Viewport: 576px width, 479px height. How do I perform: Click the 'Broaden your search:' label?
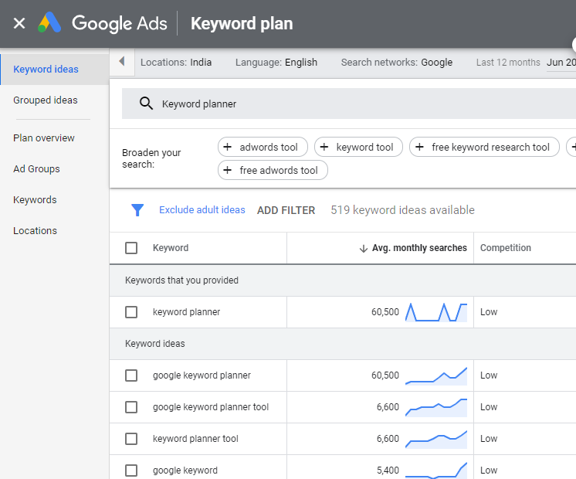click(x=151, y=158)
